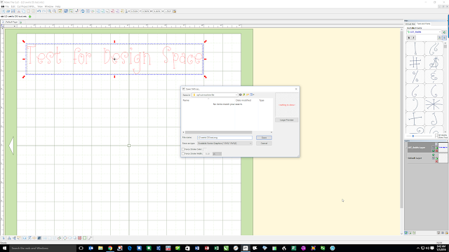
Task: Enable the Force Stroke Width checkbox
Action: 183,154
